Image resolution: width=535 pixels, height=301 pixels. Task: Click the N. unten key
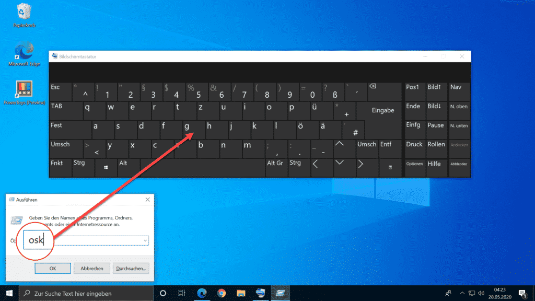coord(459,130)
